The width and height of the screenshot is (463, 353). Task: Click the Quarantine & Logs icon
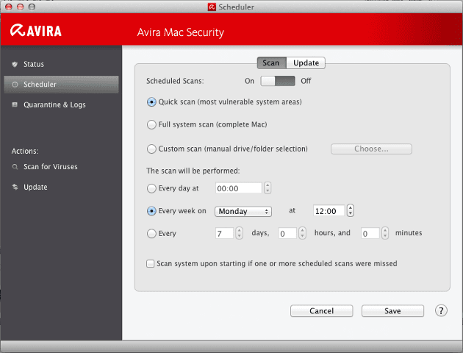[x=15, y=104]
